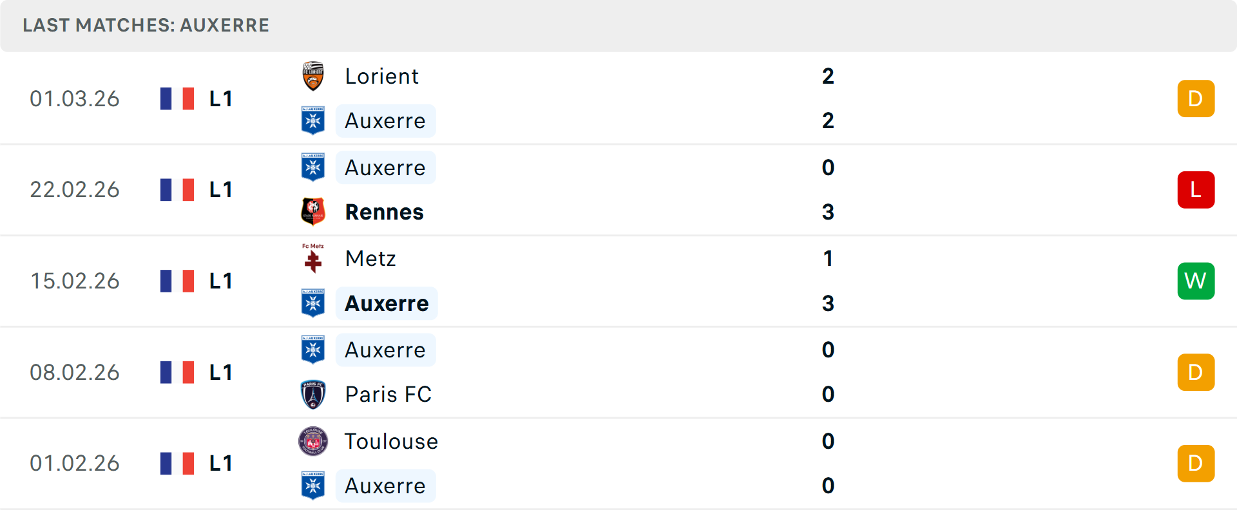Open the match dated 08.02.26
This screenshot has height=510, width=1237.
[618, 372]
